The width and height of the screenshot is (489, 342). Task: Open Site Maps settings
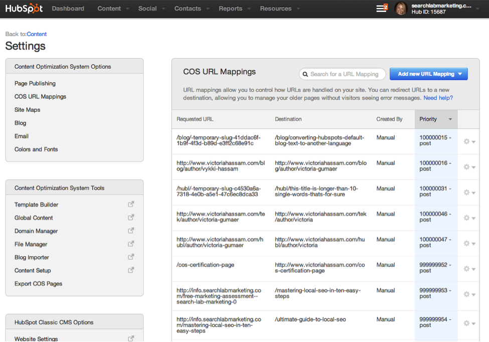click(28, 110)
